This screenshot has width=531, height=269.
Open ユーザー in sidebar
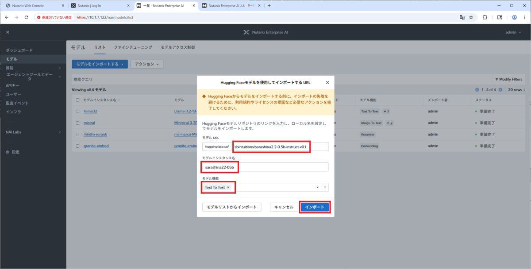coord(13,94)
